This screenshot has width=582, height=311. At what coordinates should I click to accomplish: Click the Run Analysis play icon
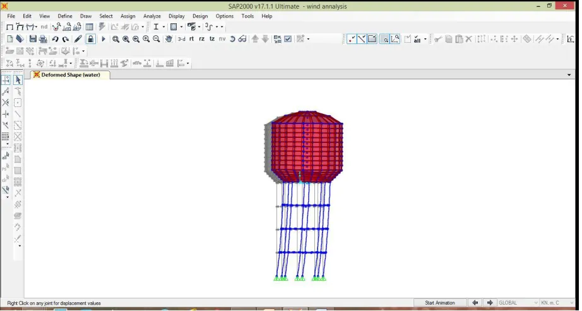104,39
